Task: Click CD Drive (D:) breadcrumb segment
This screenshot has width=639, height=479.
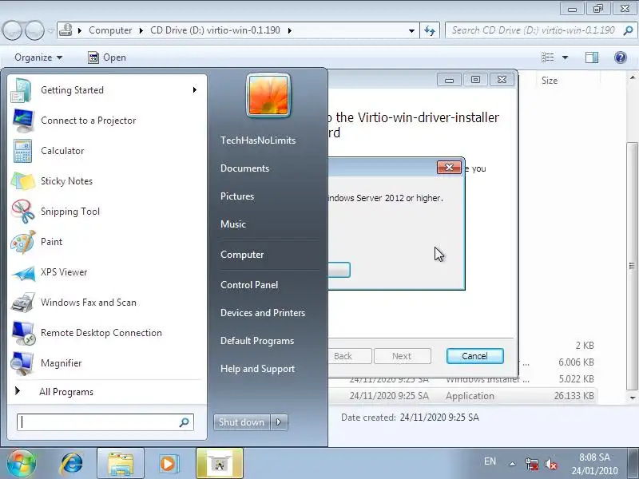Action: click(x=215, y=30)
